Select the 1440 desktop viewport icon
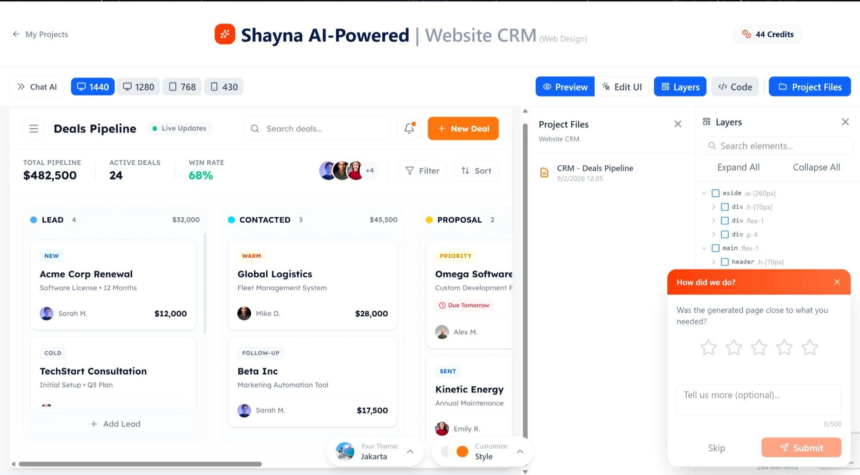 click(x=82, y=86)
